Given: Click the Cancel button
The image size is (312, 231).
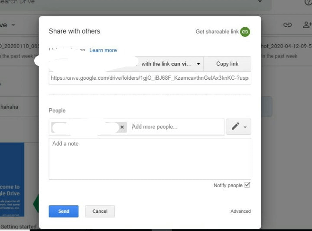Looking at the screenshot, I should coord(100,211).
